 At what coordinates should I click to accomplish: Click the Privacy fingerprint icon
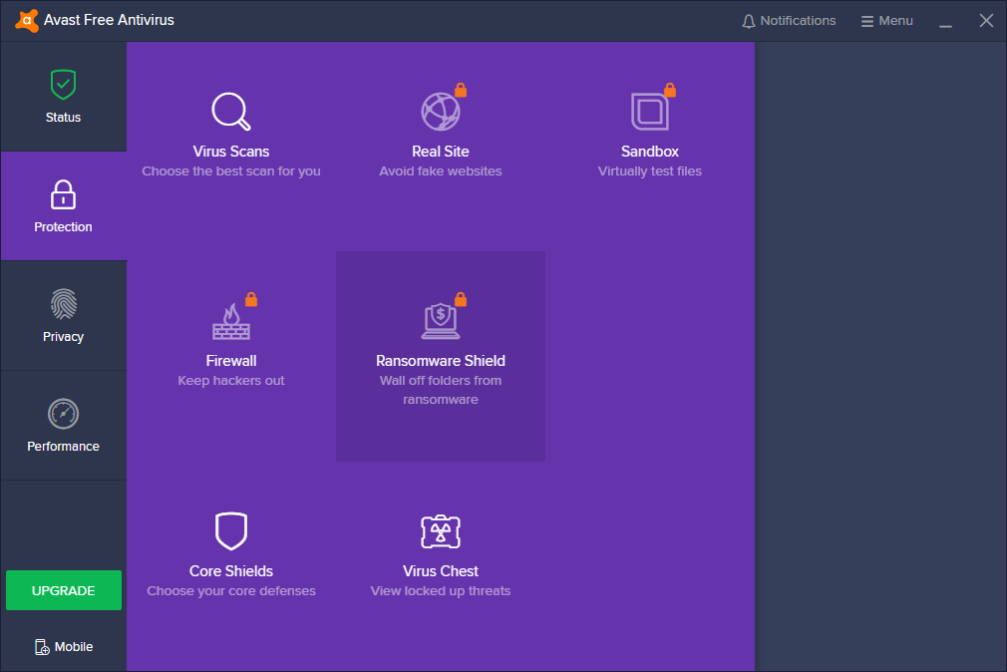coord(63,304)
